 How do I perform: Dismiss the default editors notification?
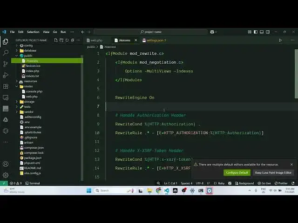click(291, 164)
